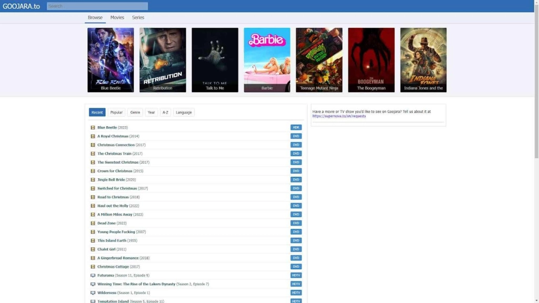Click the GOOJARA.to logo
Viewport: 539px width, 303px height.
[22, 6]
